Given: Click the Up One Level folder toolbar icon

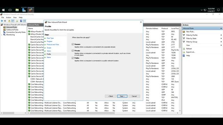Looking at the screenshot, I should 9,21.
